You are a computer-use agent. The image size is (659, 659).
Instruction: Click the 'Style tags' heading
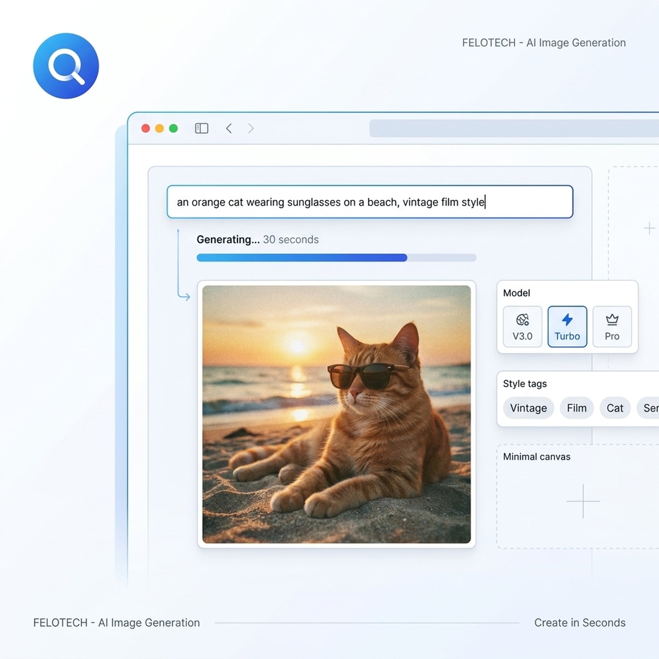[x=524, y=384]
